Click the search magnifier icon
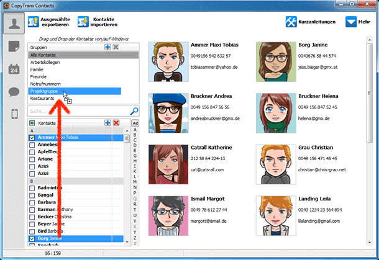Image resolution: width=379 pixels, height=260 pixels. coord(134,111)
